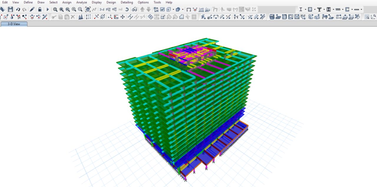Click the concrete frame design square icon
This screenshot has height=187, width=377.
click(310, 9)
